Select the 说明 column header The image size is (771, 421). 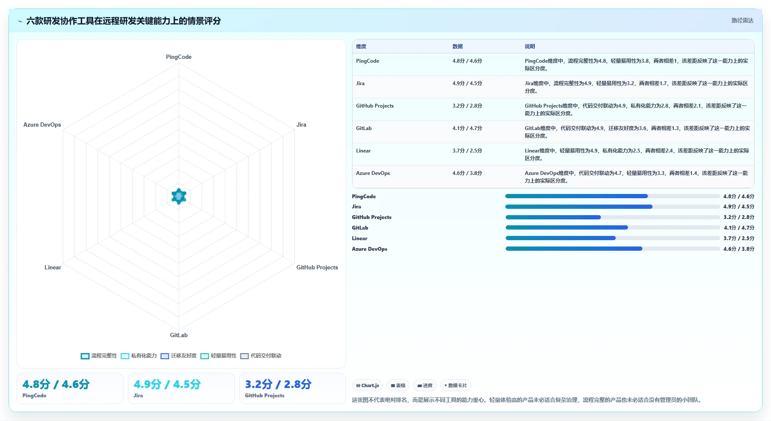pyautogui.click(x=530, y=47)
